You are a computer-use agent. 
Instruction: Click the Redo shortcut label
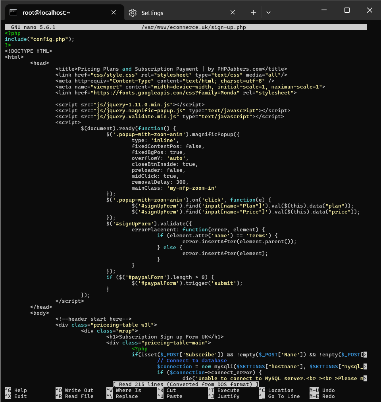click(329, 396)
